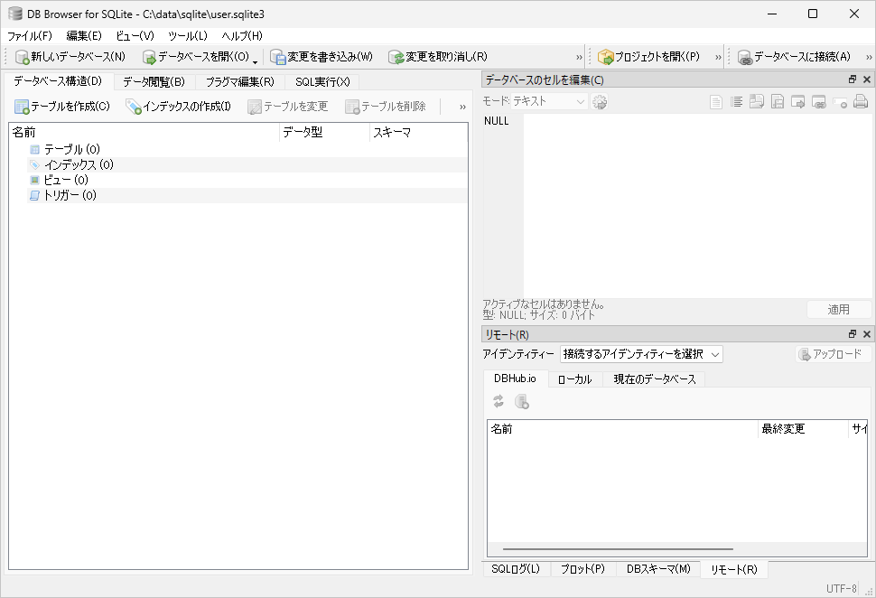Float the Remote (リモート) panel
Image resolution: width=876 pixels, height=598 pixels.
pyautogui.click(x=852, y=334)
